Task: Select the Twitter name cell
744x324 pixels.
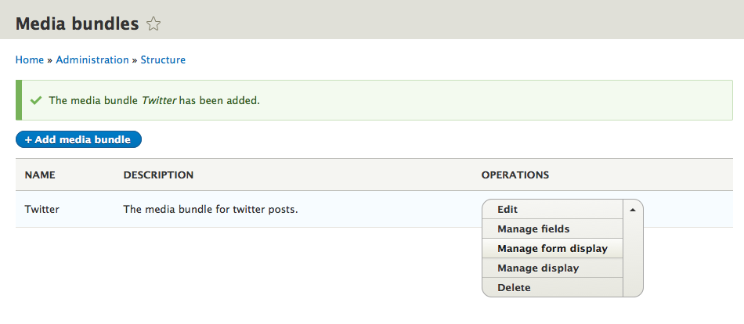Action: pos(42,209)
